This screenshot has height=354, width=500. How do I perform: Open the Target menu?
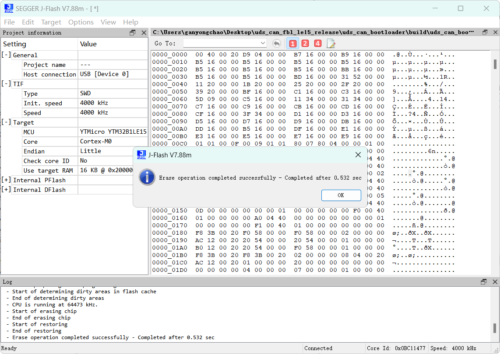[x=51, y=22]
